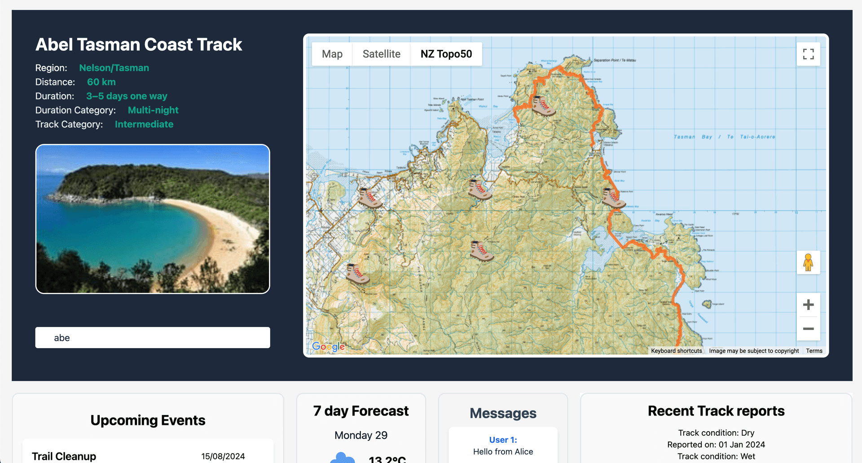The height and width of the screenshot is (463, 862).
Task: Click the 'User 1:' message sender
Action: 503,440
